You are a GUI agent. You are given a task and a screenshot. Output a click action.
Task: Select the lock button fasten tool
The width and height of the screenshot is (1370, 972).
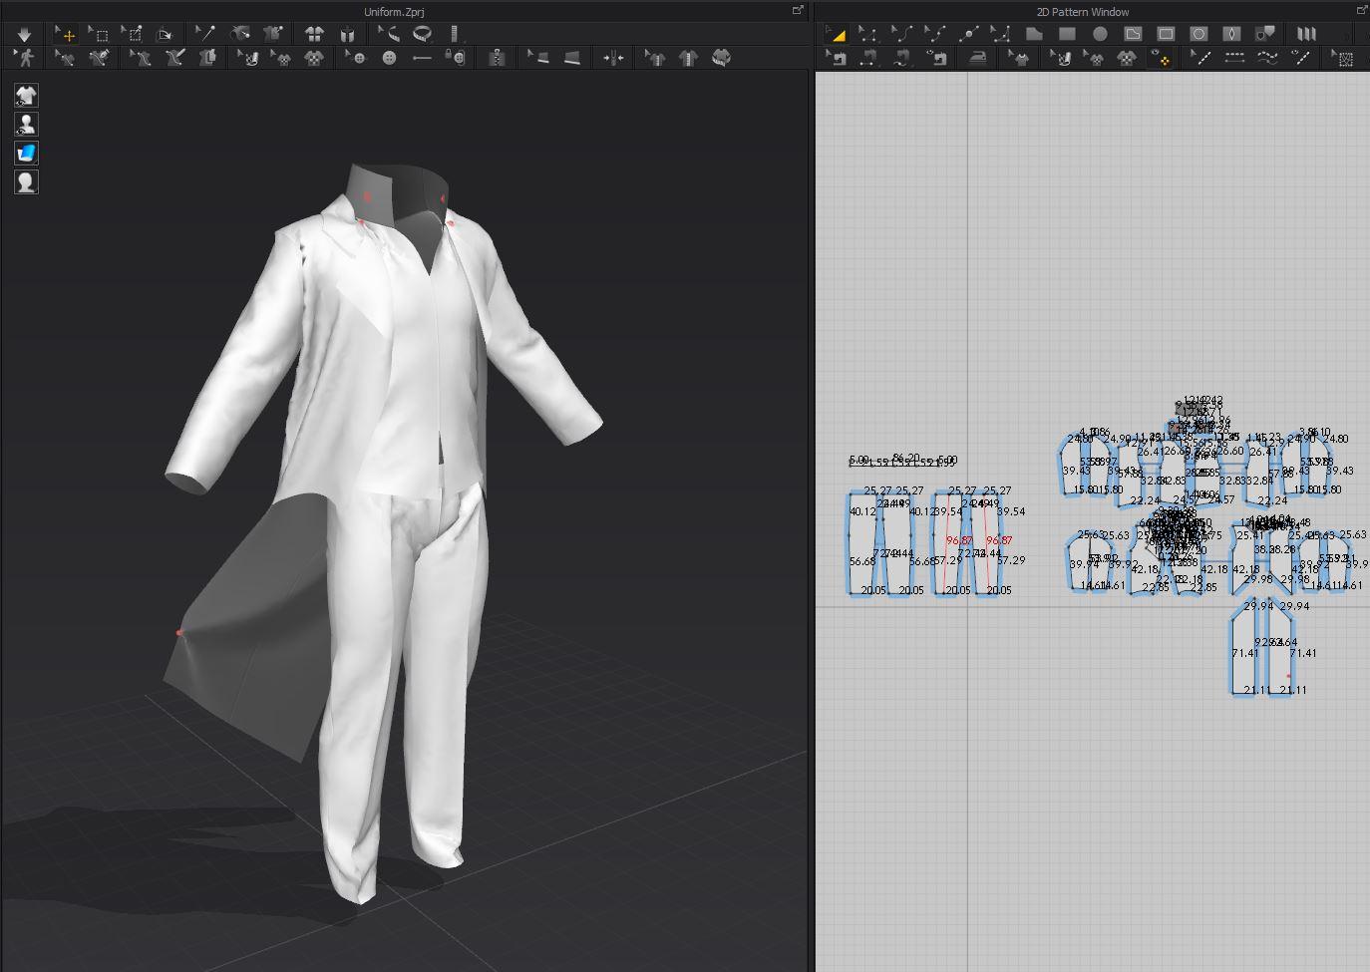[455, 58]
